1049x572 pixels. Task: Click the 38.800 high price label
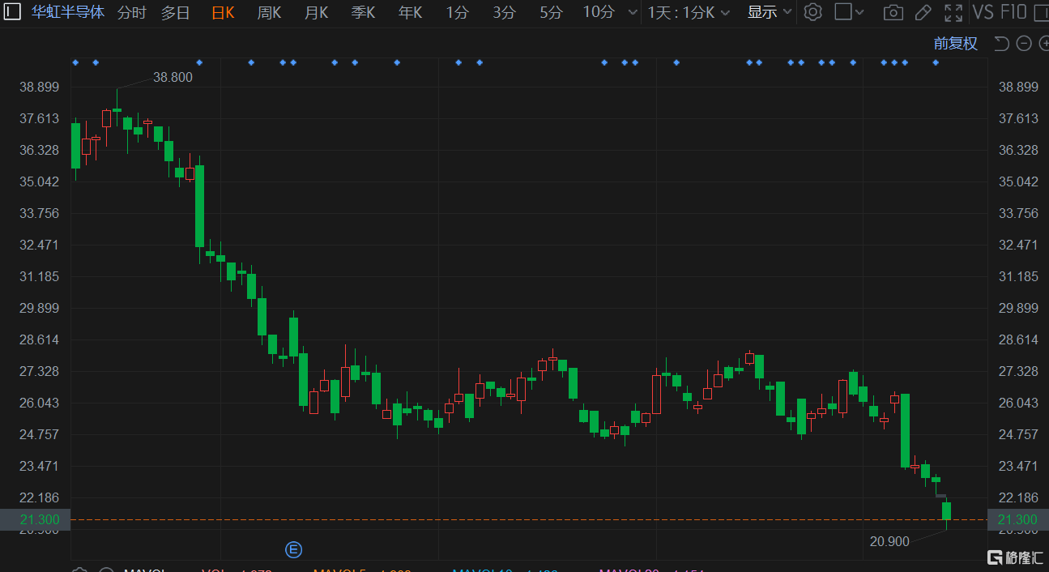pos(173,77)
